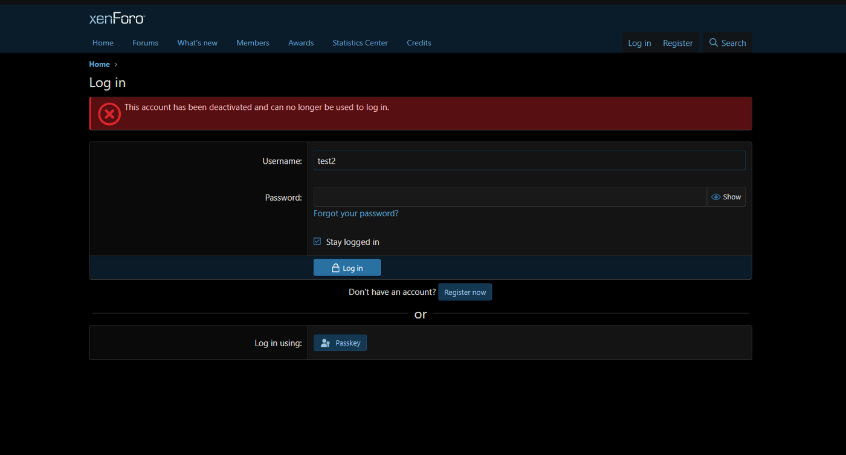Focus the Username input field

click(529, 161)
